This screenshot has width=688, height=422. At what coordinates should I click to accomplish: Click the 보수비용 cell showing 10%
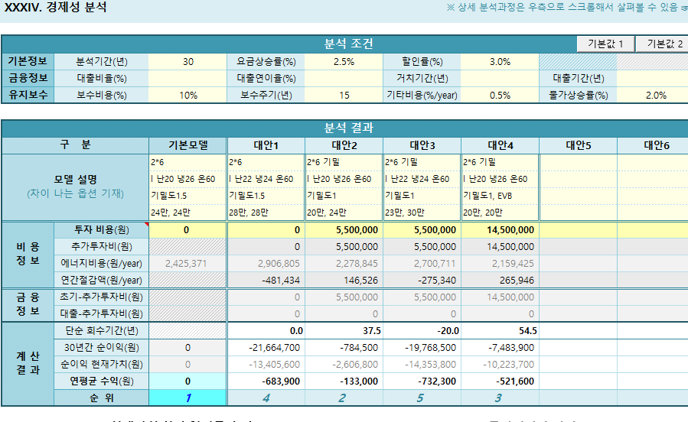coord(187,96)
